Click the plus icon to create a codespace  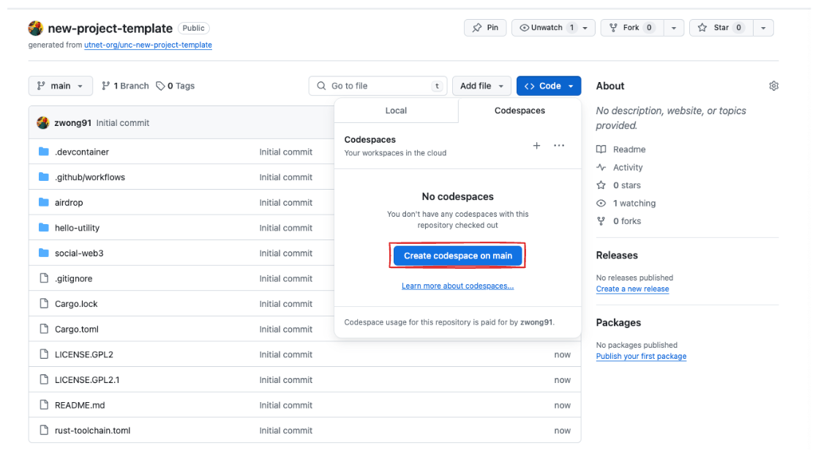pos(536,146)
